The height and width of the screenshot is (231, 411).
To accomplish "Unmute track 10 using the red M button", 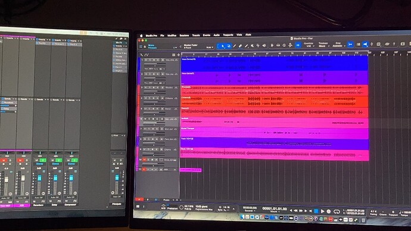I will (x=144, y=160).
